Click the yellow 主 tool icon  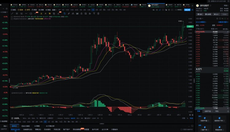click(x=41, y=13)
